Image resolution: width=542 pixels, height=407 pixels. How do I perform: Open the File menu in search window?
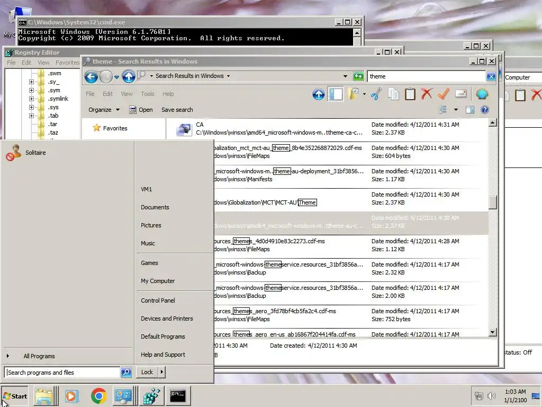click(x=90, y=94)
